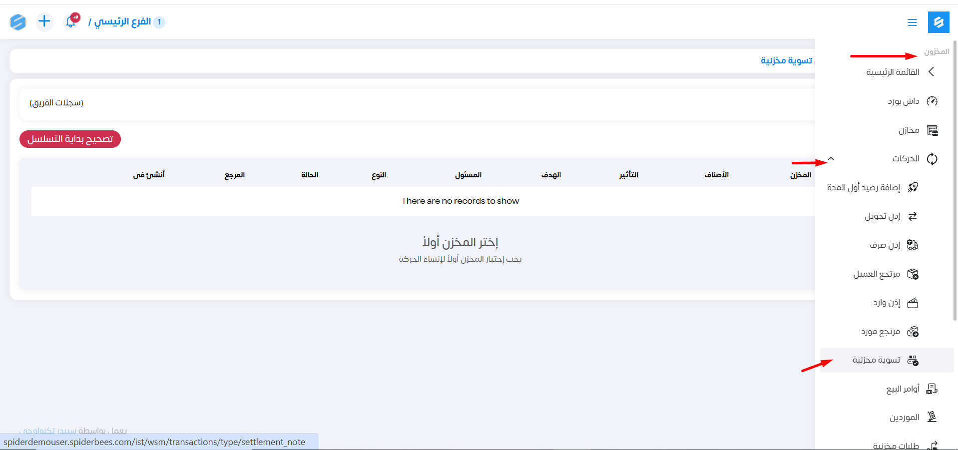
Task: Click the dashboard gauge icon in sidebar
Action: (x=932, y=101)
